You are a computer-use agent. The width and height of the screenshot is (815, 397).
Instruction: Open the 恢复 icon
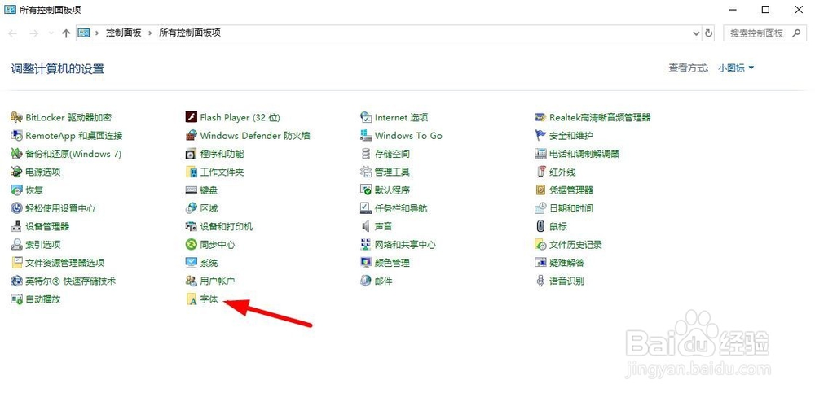click(16, 190)
